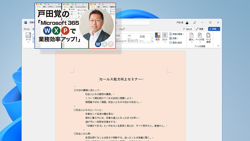
Task: Click the 戸田 覚 account avatar
Action: [187, 23]
